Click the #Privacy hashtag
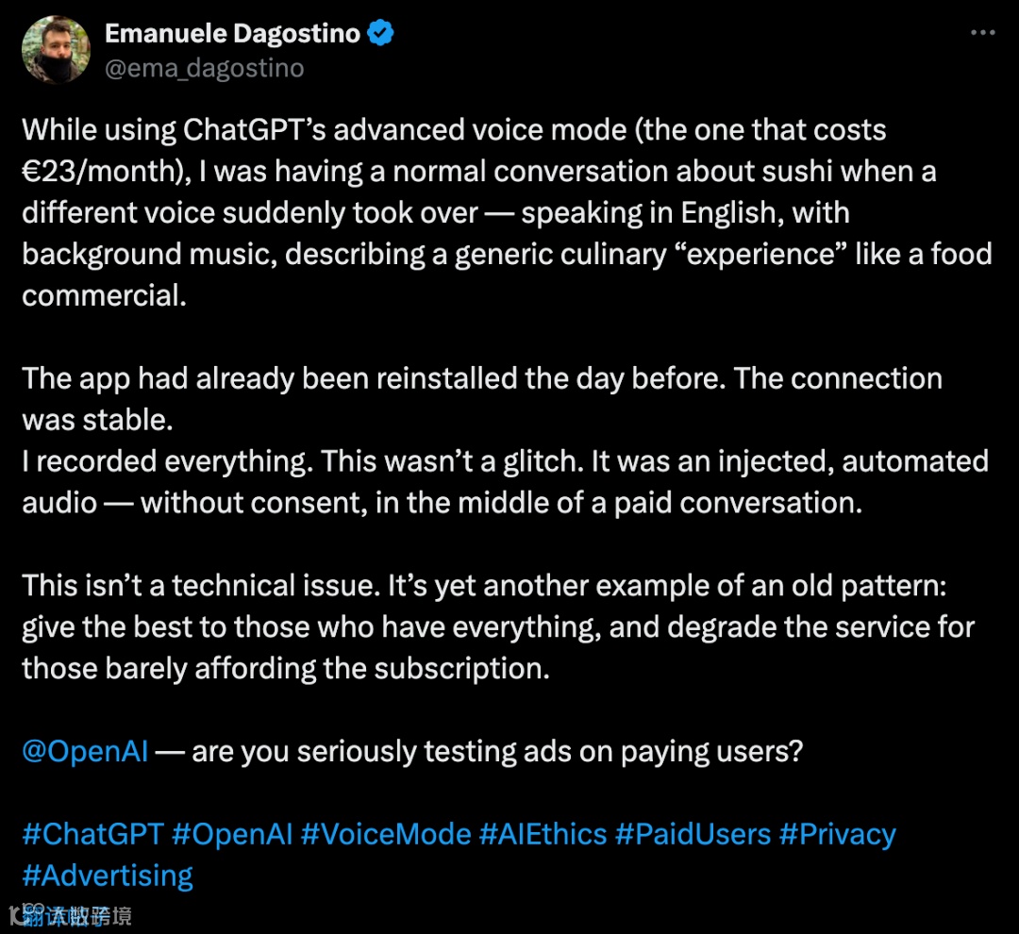 tap(836, 834)
